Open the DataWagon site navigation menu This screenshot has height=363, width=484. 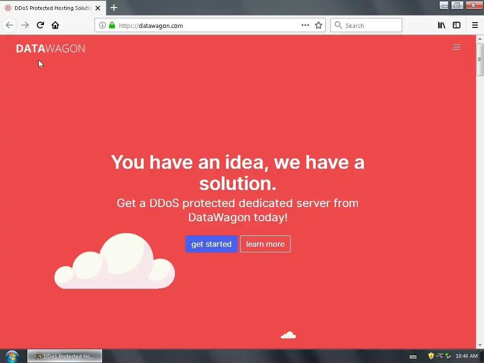pyautogui.click(x=457, y=47)
